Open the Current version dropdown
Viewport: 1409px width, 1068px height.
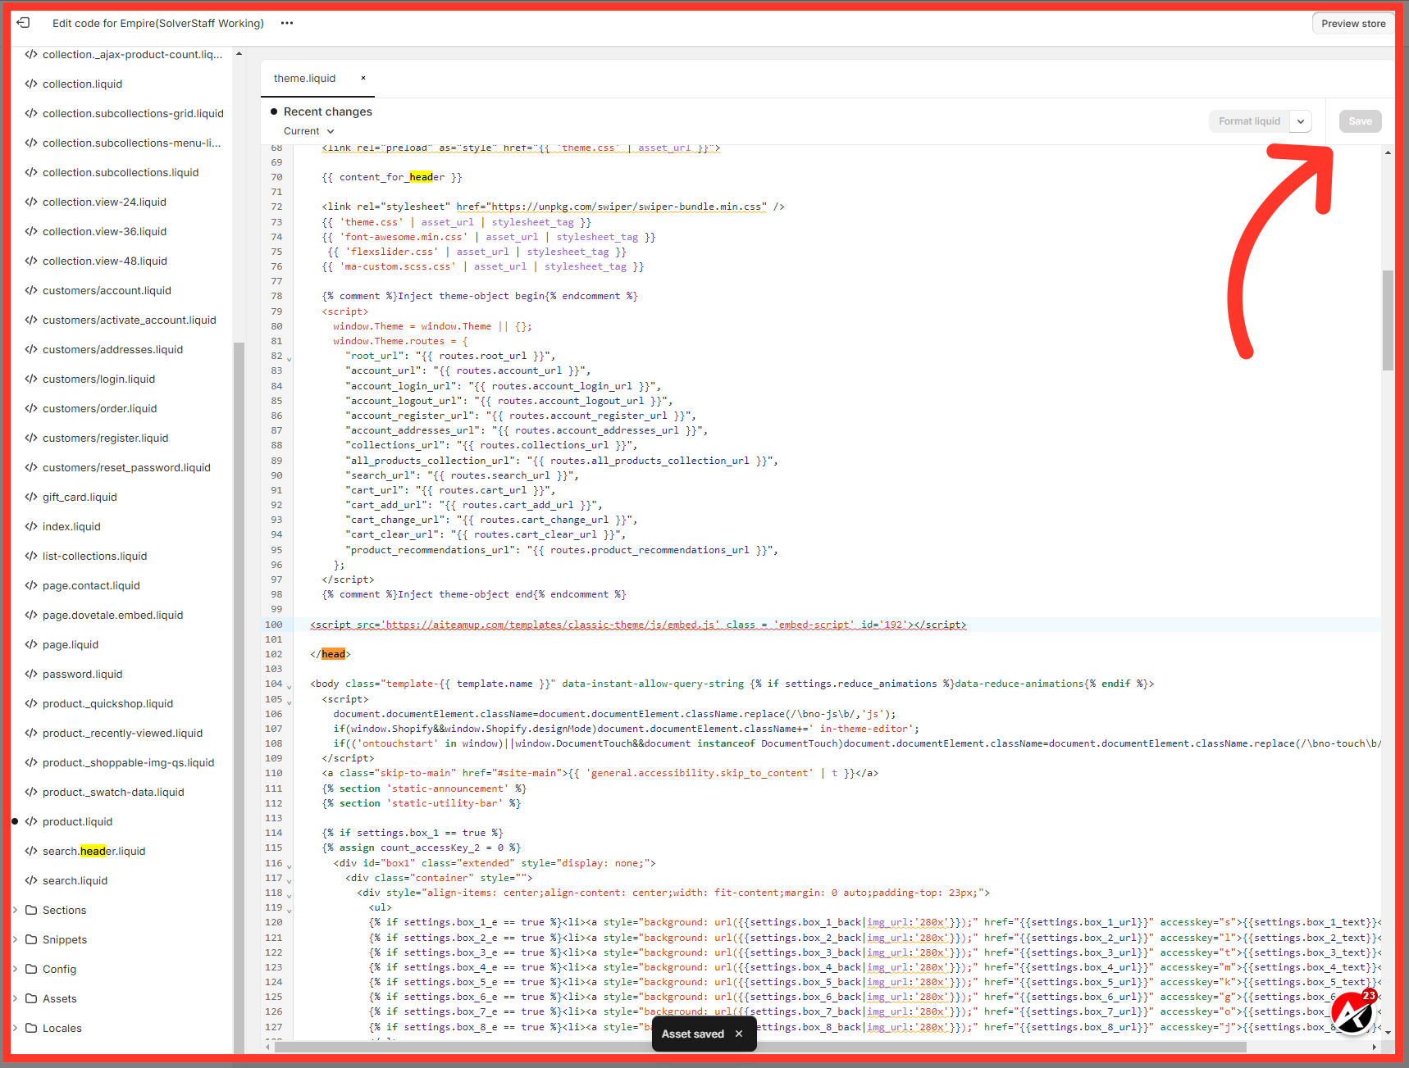309,131
